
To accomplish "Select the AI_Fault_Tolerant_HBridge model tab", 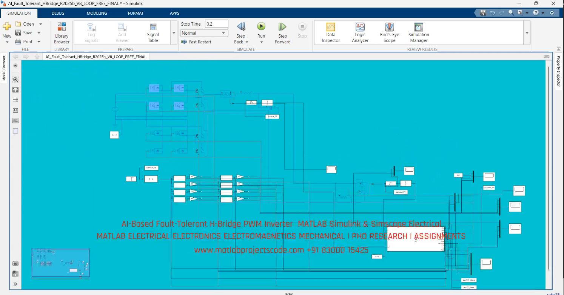I will (96, 57).
